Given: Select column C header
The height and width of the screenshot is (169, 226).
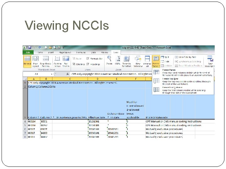Looking at the screenshot, I should pyautogui.click(x=70, y=79).
